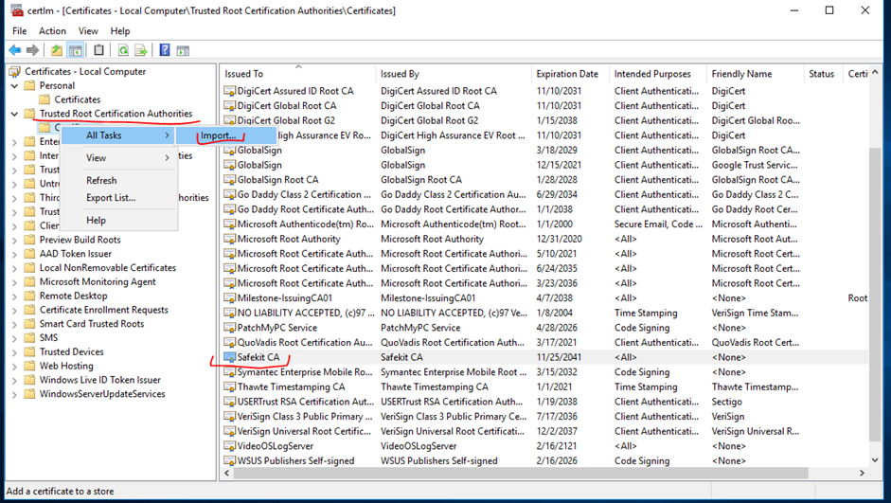Open the File menu

coord(19,30)
